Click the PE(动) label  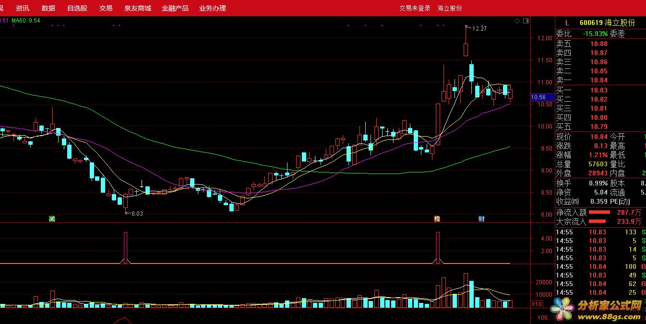coord(621,201)
